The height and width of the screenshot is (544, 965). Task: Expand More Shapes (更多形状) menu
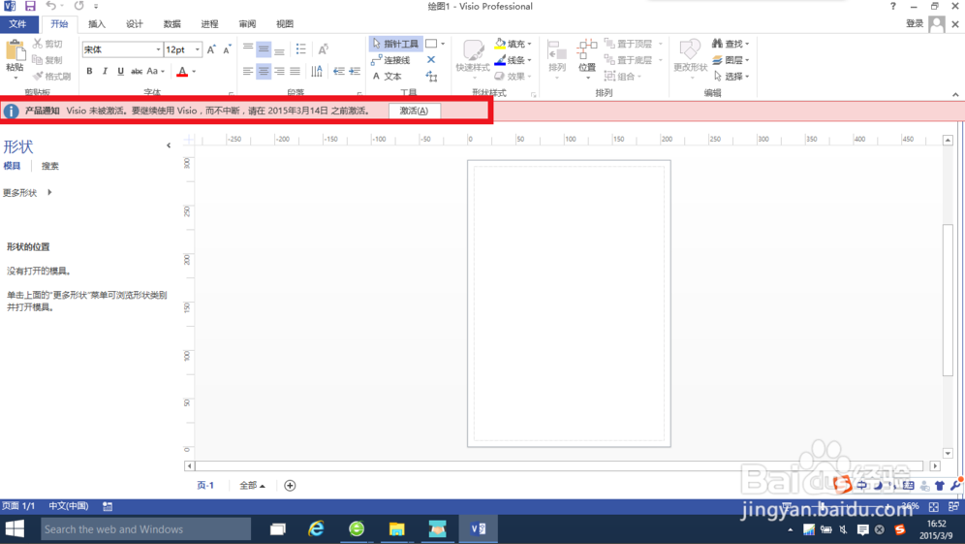pyautogui.click(x=27, y=193)
